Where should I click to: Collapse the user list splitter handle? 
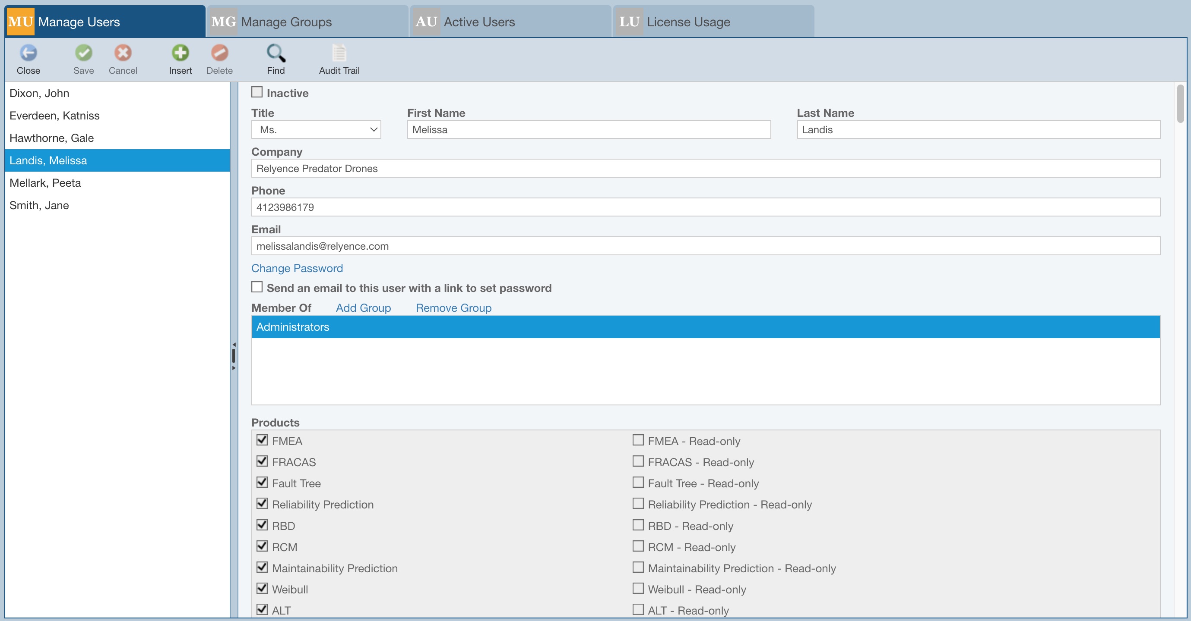[234, 356]
